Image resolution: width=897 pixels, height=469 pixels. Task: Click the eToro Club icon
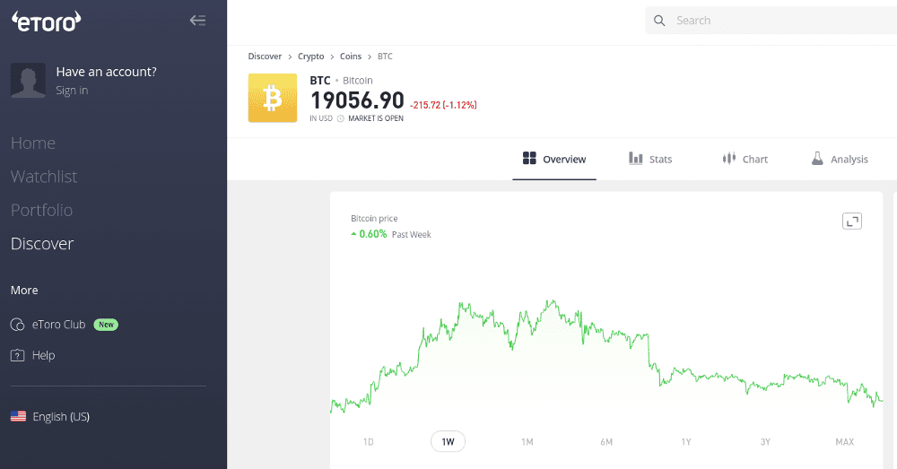(18, 325)
